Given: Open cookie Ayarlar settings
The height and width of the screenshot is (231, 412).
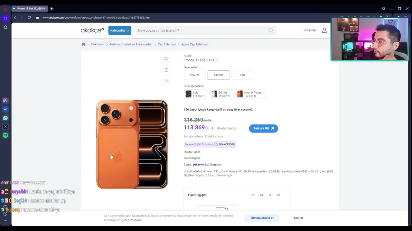Looking at the screenshot, I should click(x=298, y=218).
